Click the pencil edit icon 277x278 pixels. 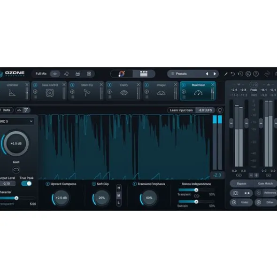[x=226, y=74]
